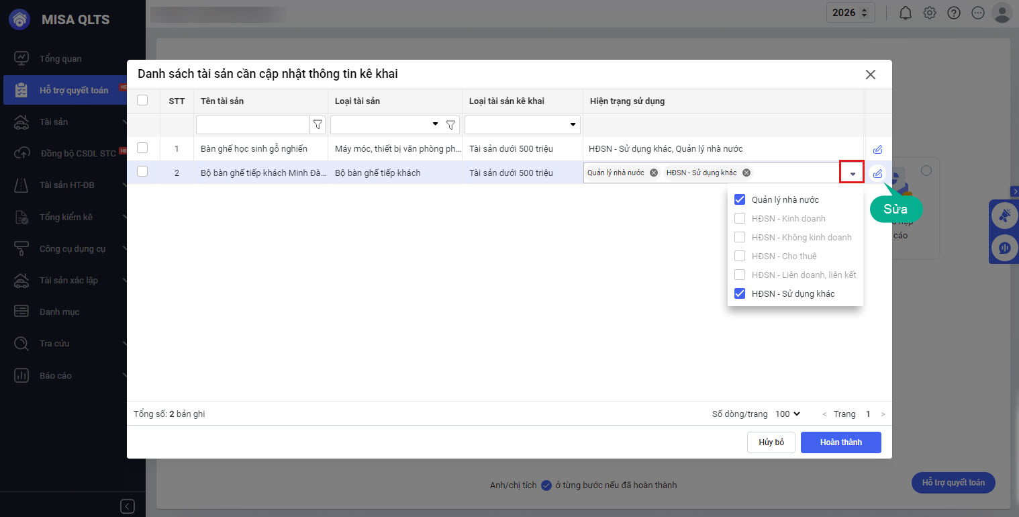Click the Hoàn thành button
This screenshot has width=1019, height=517.
click(840, 442)
